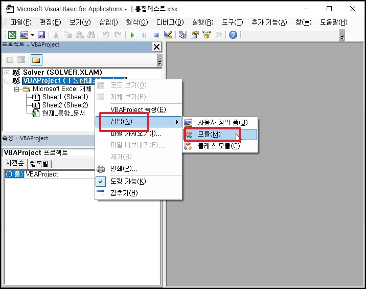Image resolution: width=366 pixels, height=289 pixels.
Task: Click toolbar options overflow arrow at right end
Action: point(342,35)
